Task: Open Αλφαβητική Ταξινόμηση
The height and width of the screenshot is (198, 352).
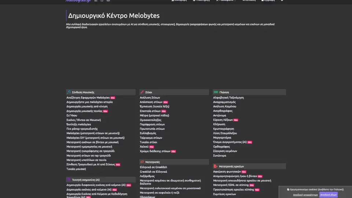Action: (228, 98)
